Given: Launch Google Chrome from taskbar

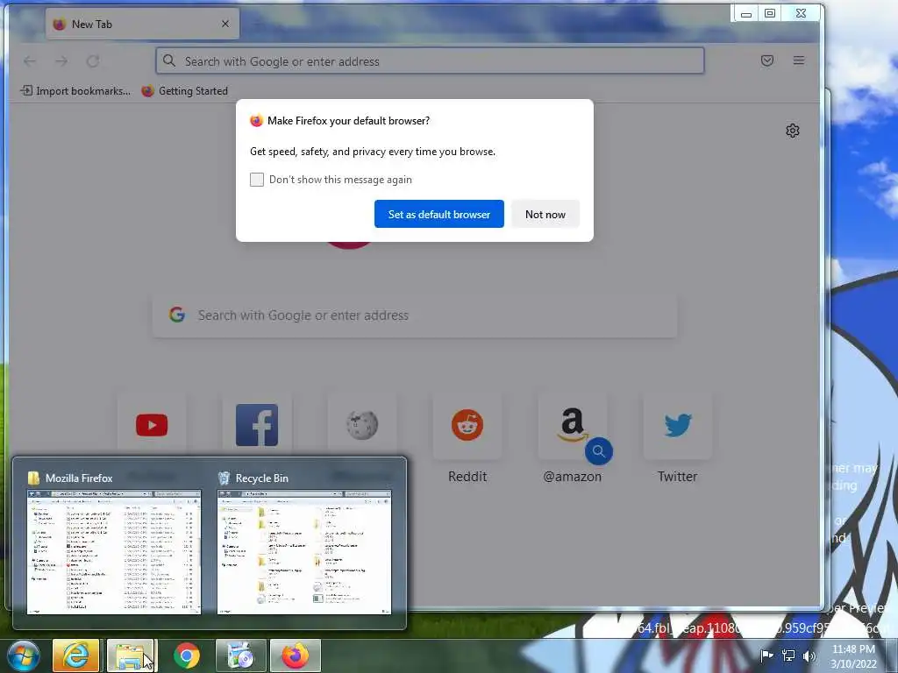Looking at the screenshot, I should click(x=187, y=655).
